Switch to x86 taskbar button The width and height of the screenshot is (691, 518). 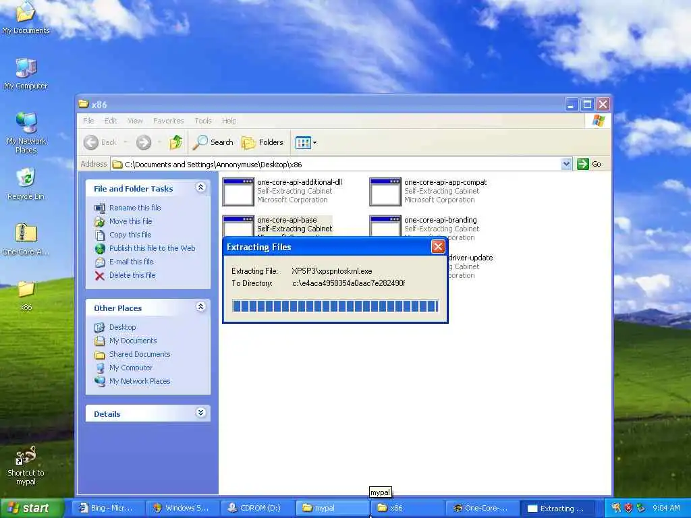tap(407, 509)
